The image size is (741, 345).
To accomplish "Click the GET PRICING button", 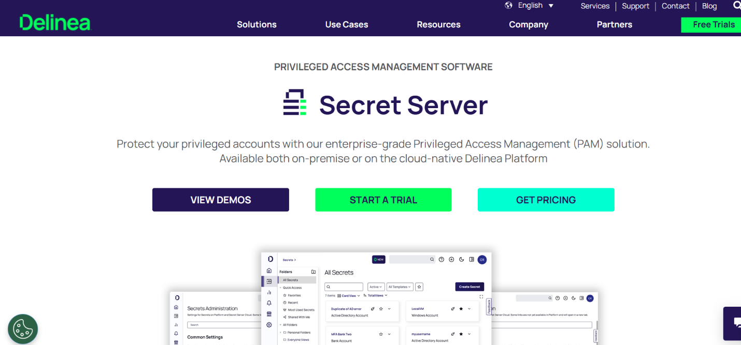I will [546, 200].
